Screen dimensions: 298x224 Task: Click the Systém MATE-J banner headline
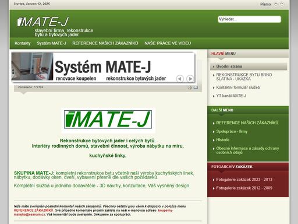pyautogui.click(x=103, y=67)
